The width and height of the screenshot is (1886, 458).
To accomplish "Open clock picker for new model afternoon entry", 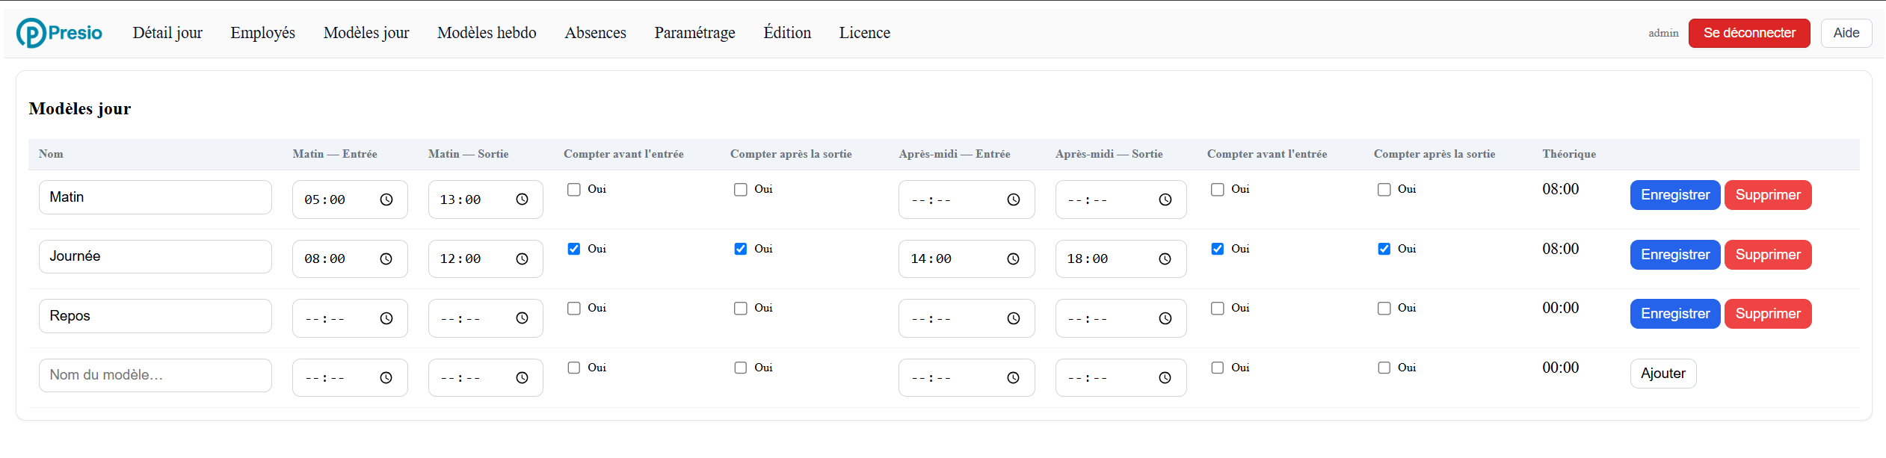I will click(1013, 377).
